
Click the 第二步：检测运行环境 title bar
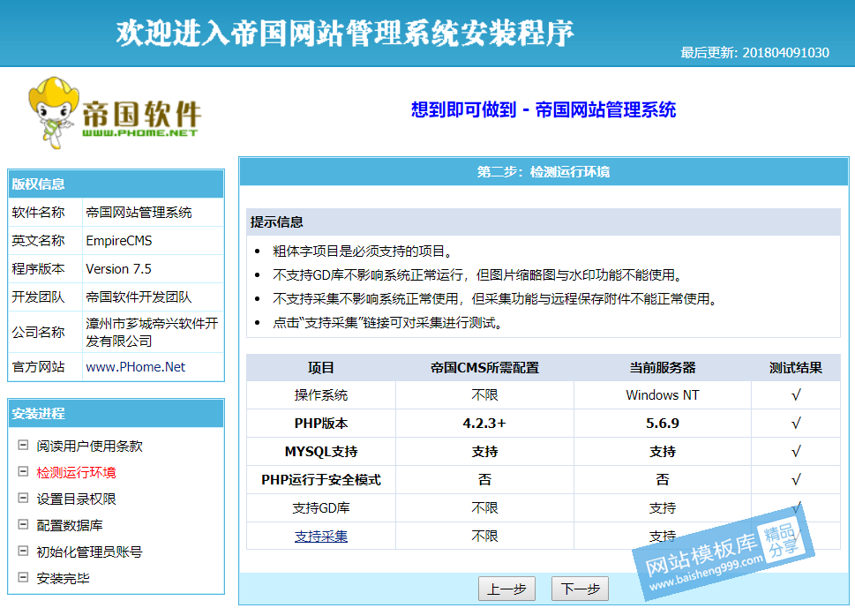(x=544, y=172)
